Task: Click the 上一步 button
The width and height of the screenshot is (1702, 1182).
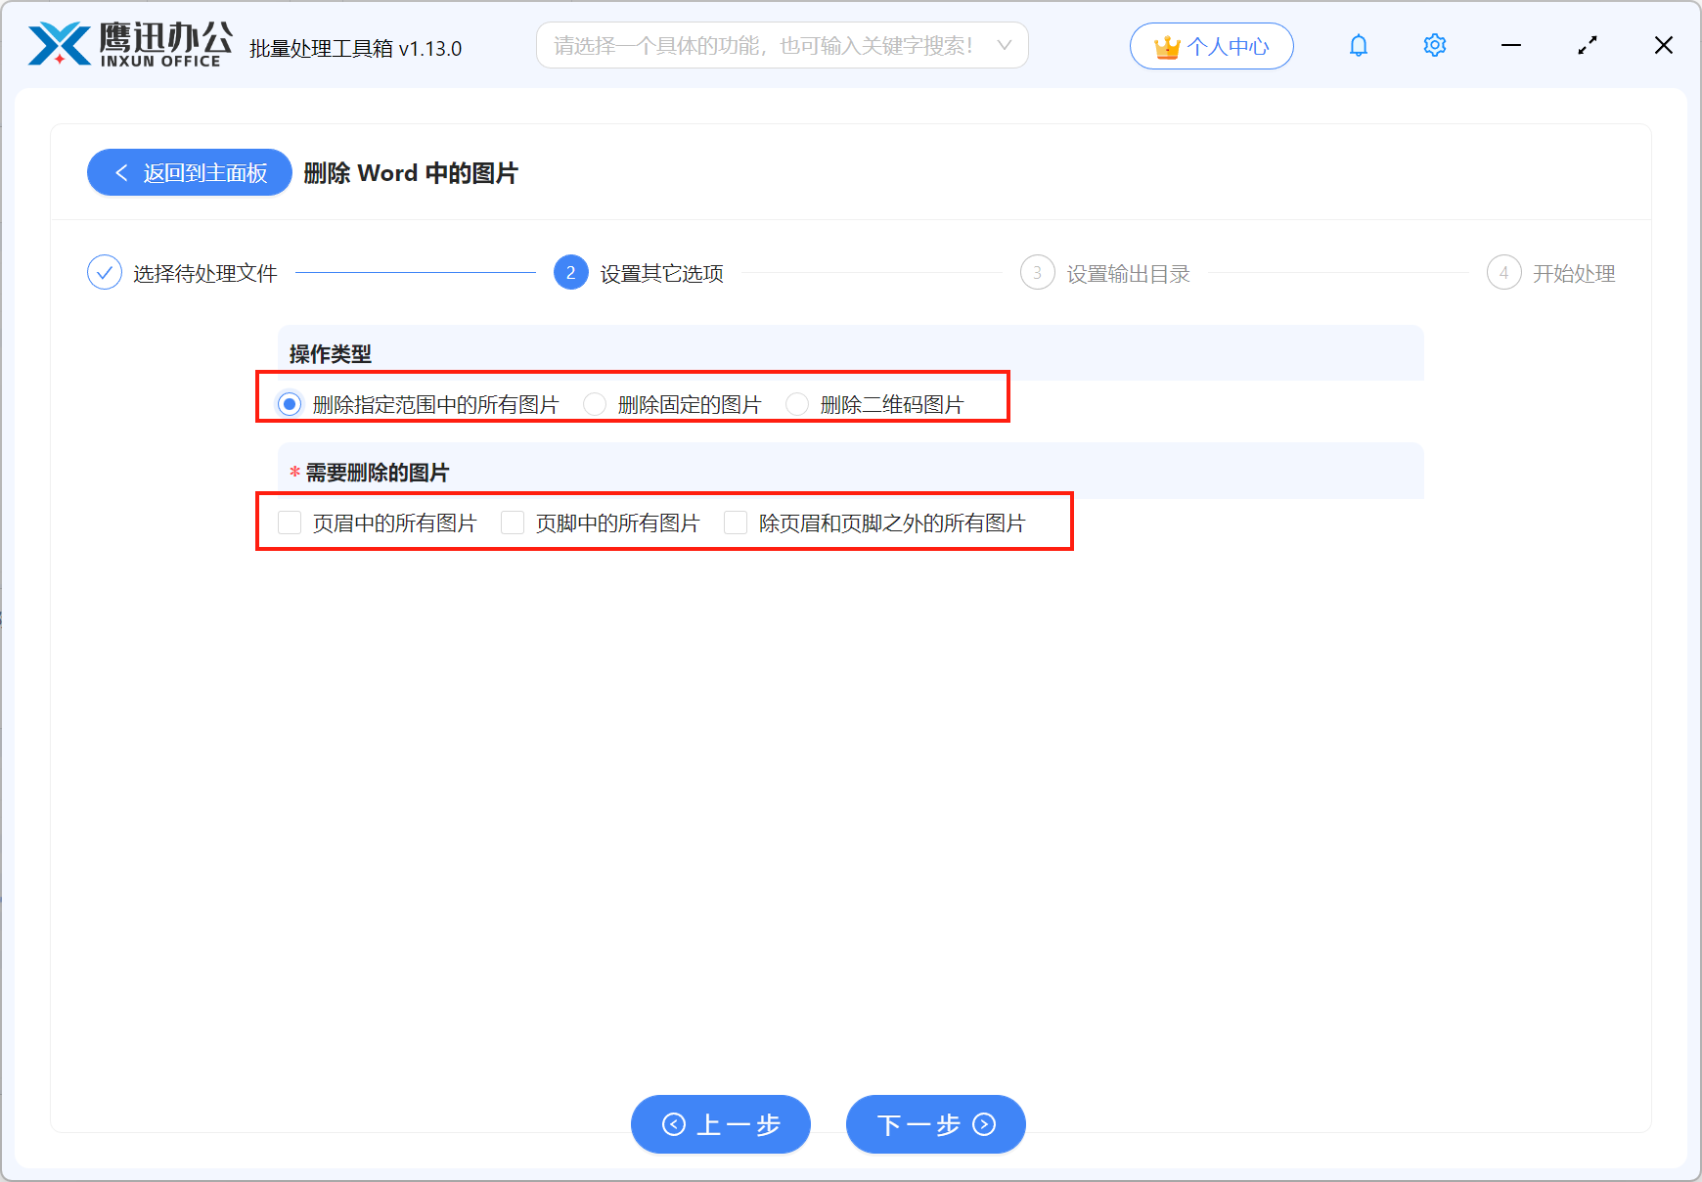Action: click(720, 1124)
